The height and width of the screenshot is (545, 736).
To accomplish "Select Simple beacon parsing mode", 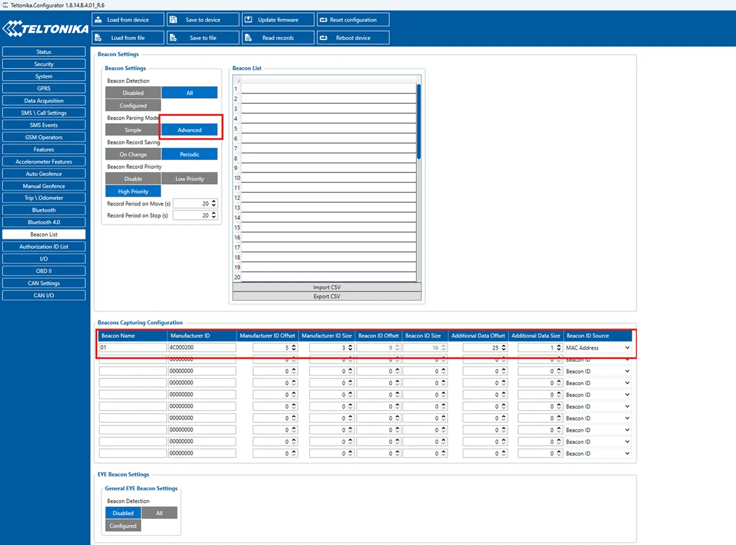I will 133,130.
